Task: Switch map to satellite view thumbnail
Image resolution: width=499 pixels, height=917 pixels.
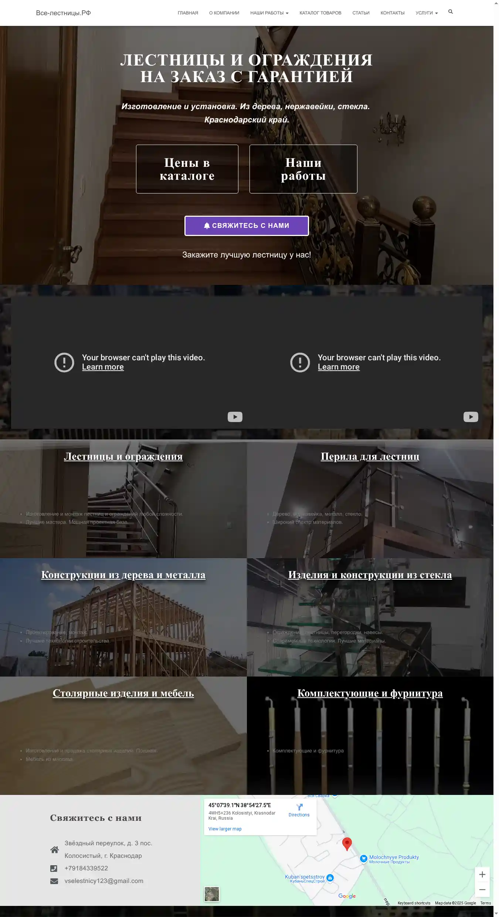Action: (x=212, y=894)
